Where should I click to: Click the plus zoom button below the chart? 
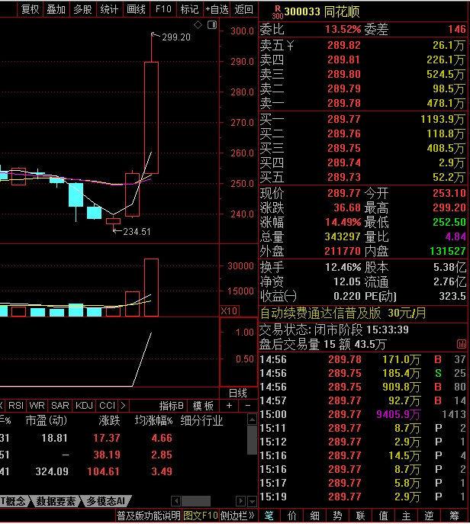click(229, 406)
